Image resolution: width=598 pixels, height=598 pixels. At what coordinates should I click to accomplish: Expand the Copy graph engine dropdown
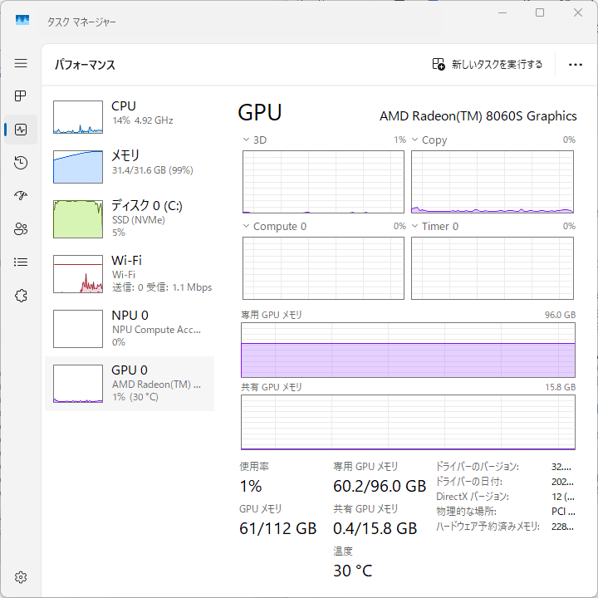coord(414,140)
